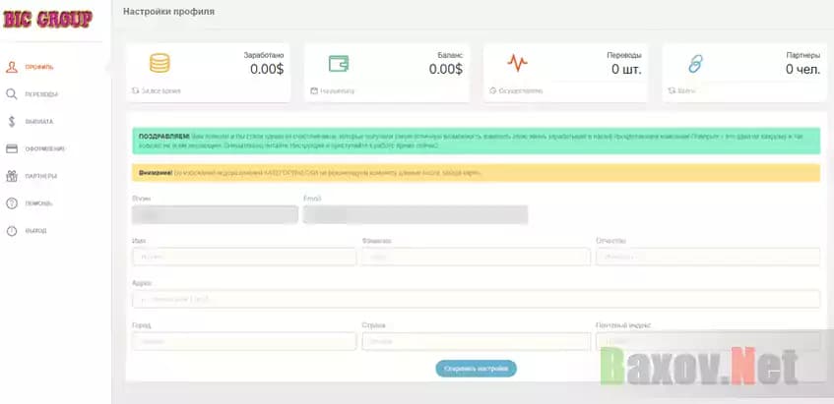The height and width of the screenshot is (404, 834).
Task: Click the green wallet icon in Баланс card
Action: tap(339, 64)
